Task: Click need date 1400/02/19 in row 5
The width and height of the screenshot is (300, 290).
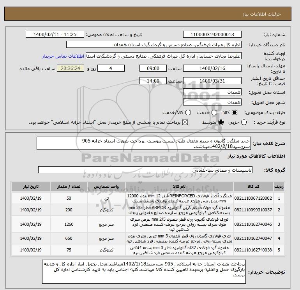Action: coord(31,250)
